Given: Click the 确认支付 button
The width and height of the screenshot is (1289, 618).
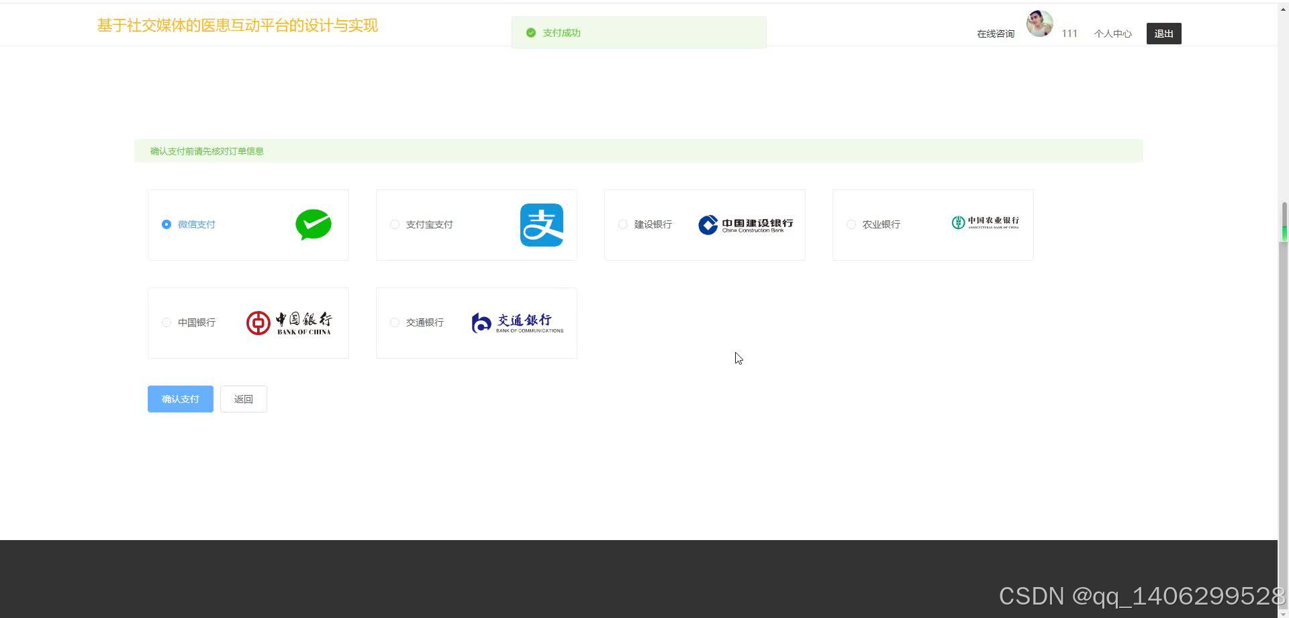Looking at the screenshot, I should (181, 399).
